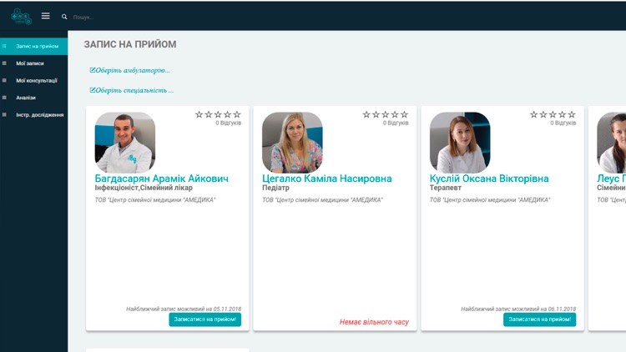This screenshot has width=626, height=352.
Task: Open Оберіть спеціальність selector
Action: click(132, 90)
